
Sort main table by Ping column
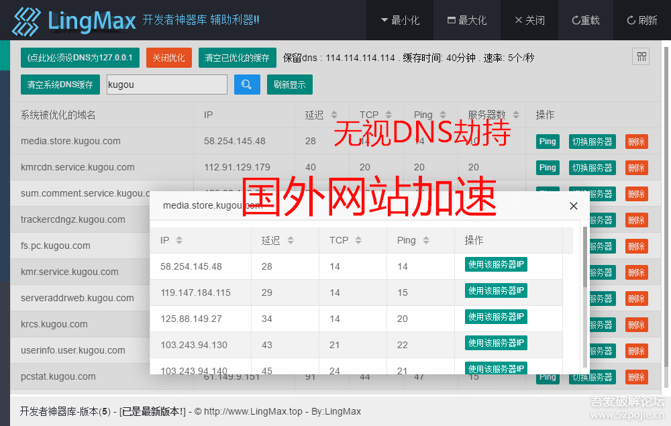pyautogui.click(x=443, y=115)
